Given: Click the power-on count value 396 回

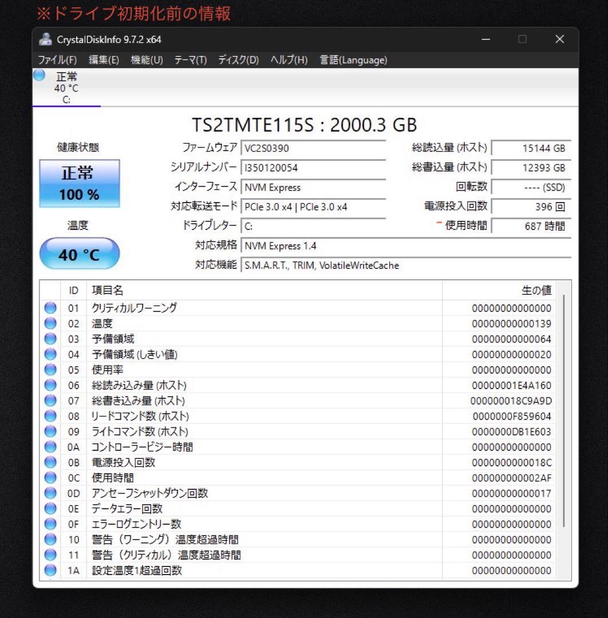Looking at the screenshot, I should (531, 207).
